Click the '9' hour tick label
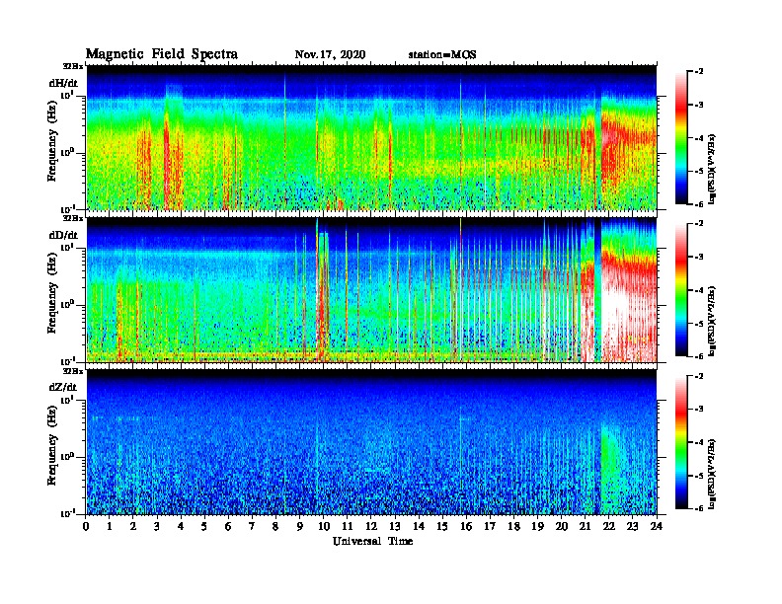This screenshot has height=604, width=782. [x=300, y=527]
